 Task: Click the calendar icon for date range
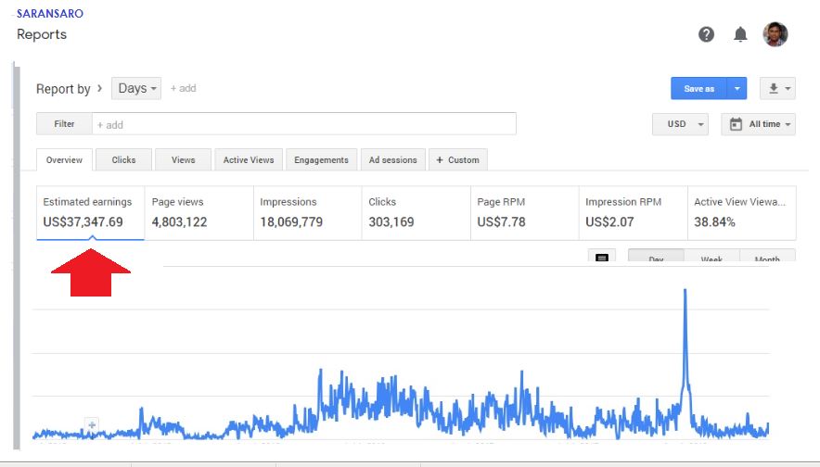(x=736, y=124)
